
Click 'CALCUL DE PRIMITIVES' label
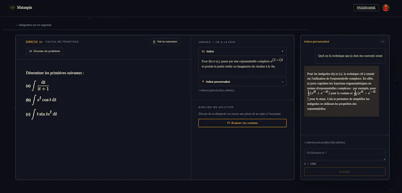[62, 42]
